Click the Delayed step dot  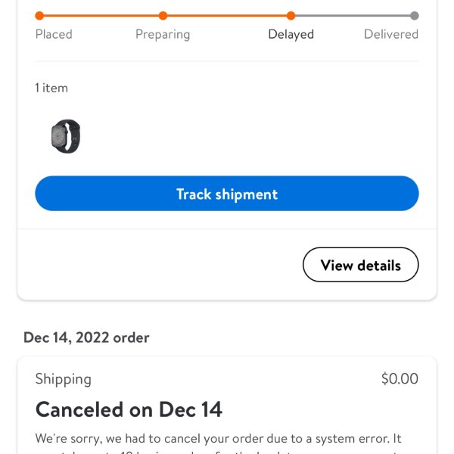pyautogui.click(x=291, y=15)
